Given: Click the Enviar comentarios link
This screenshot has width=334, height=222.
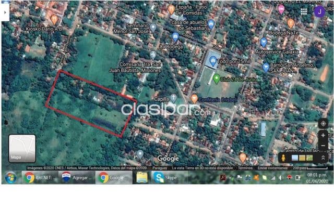Looking at the screenshot, I should tap(272, 168).
